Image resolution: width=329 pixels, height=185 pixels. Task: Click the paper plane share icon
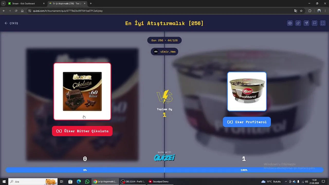[x=306, y=23]
